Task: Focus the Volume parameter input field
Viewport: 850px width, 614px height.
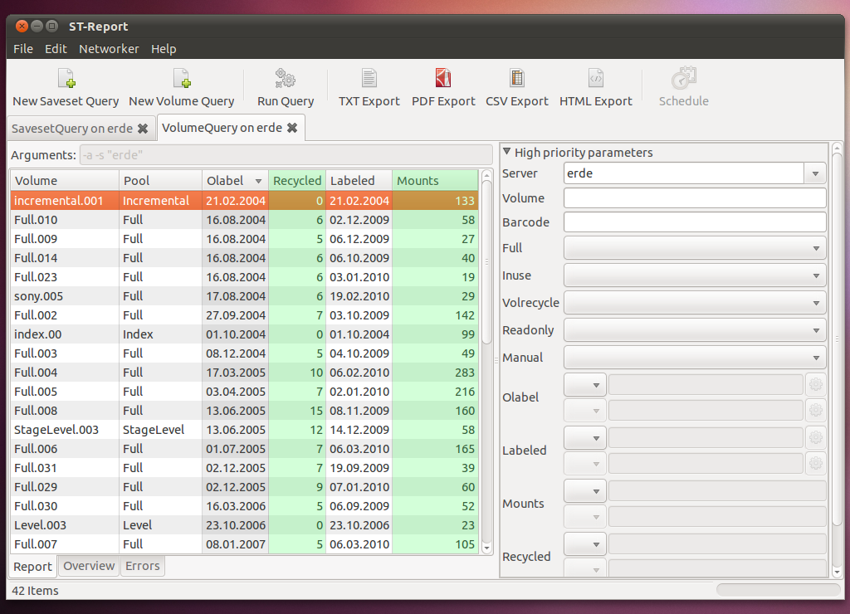Action: [x=695, y=198]
